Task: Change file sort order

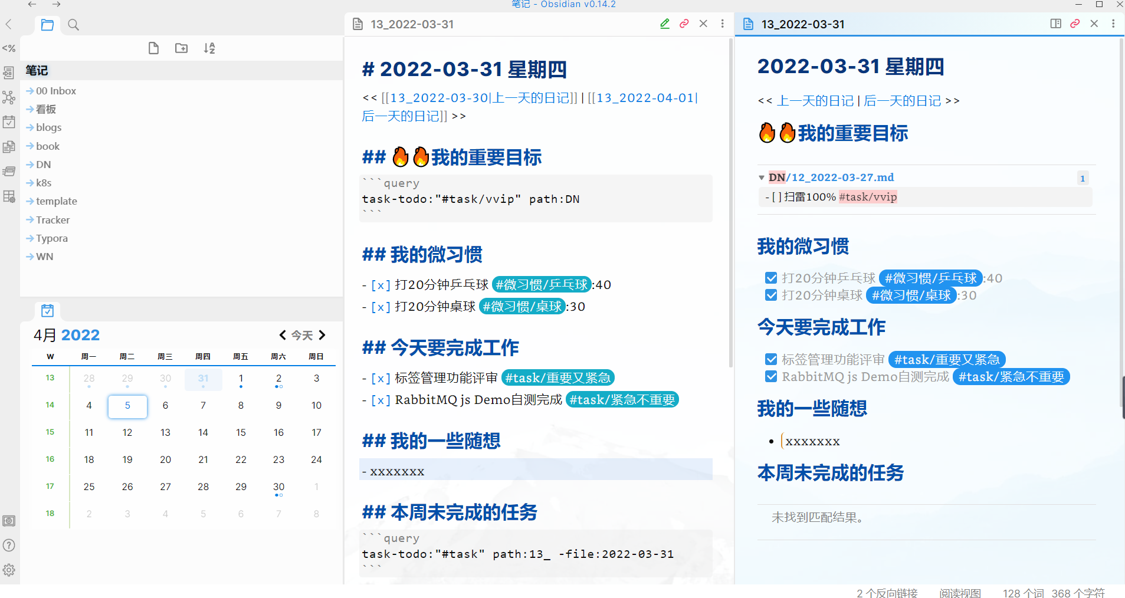Action: point(209,48)
